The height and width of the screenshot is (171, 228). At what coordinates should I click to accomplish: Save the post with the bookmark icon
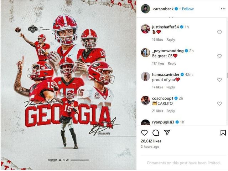click(223, 133)
